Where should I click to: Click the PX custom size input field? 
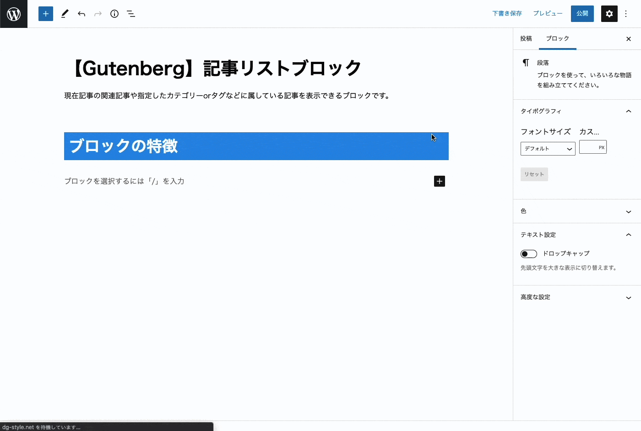pos(592,146)
